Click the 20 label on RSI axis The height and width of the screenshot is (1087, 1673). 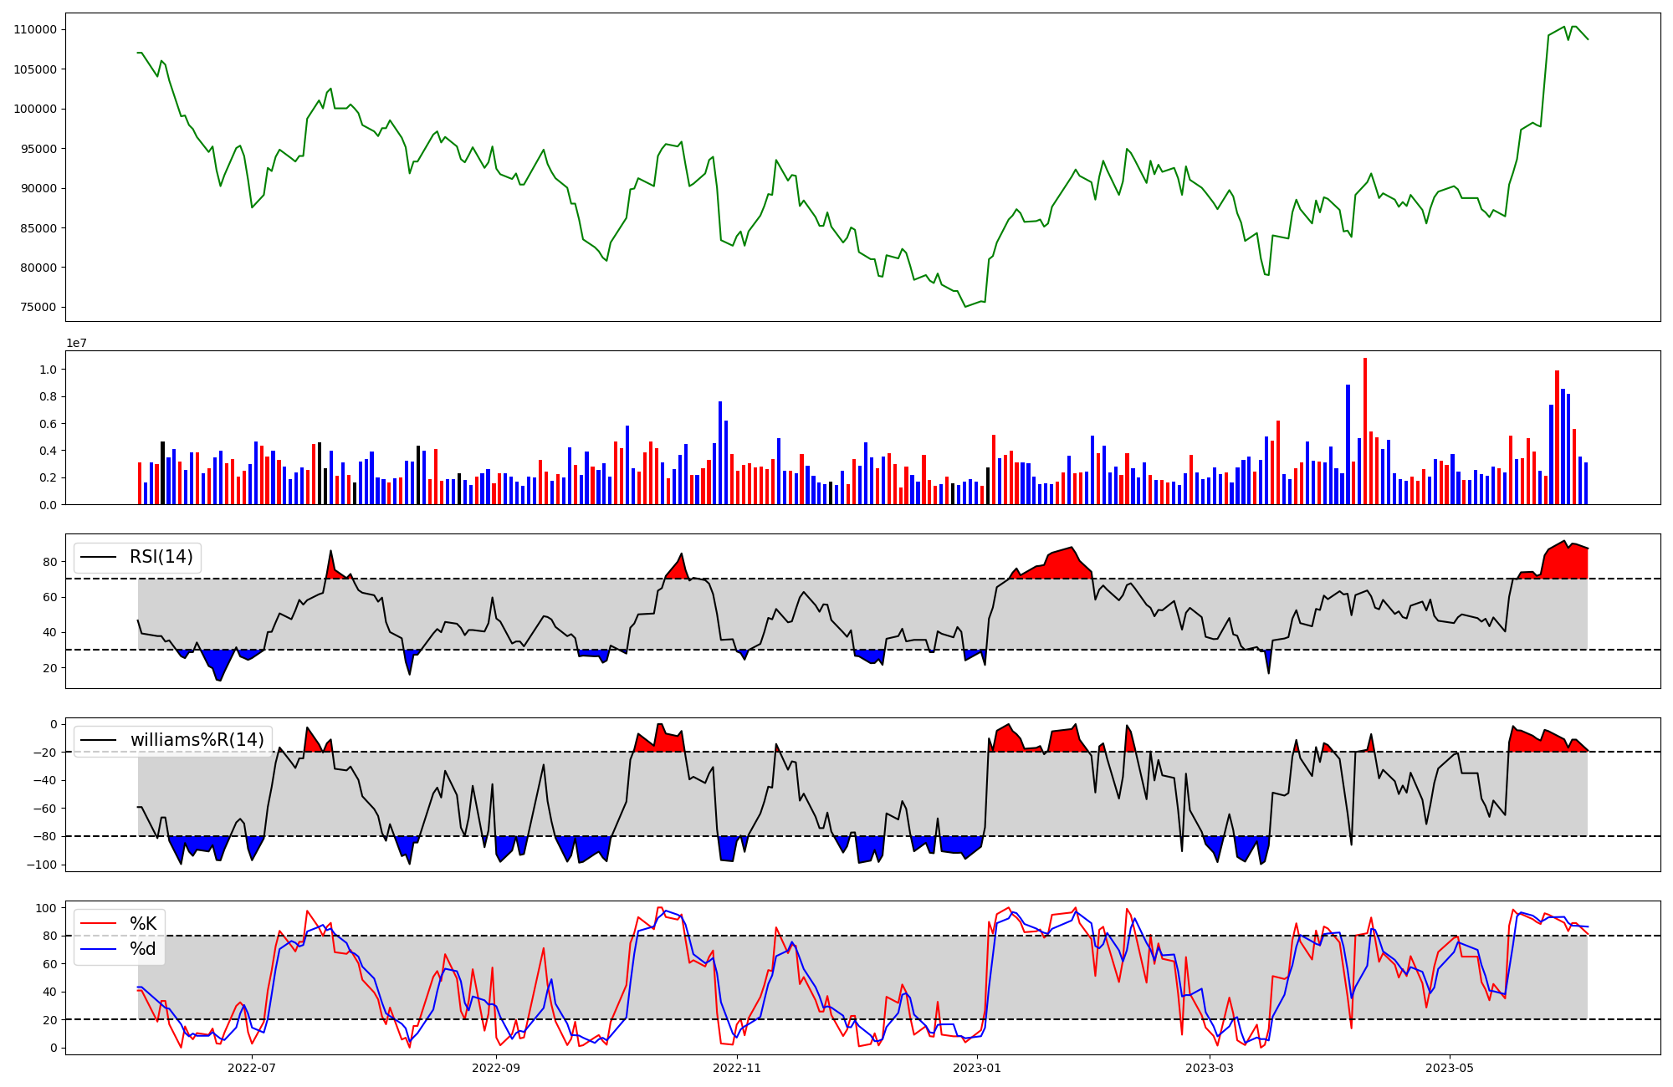[x=50, y=668]
